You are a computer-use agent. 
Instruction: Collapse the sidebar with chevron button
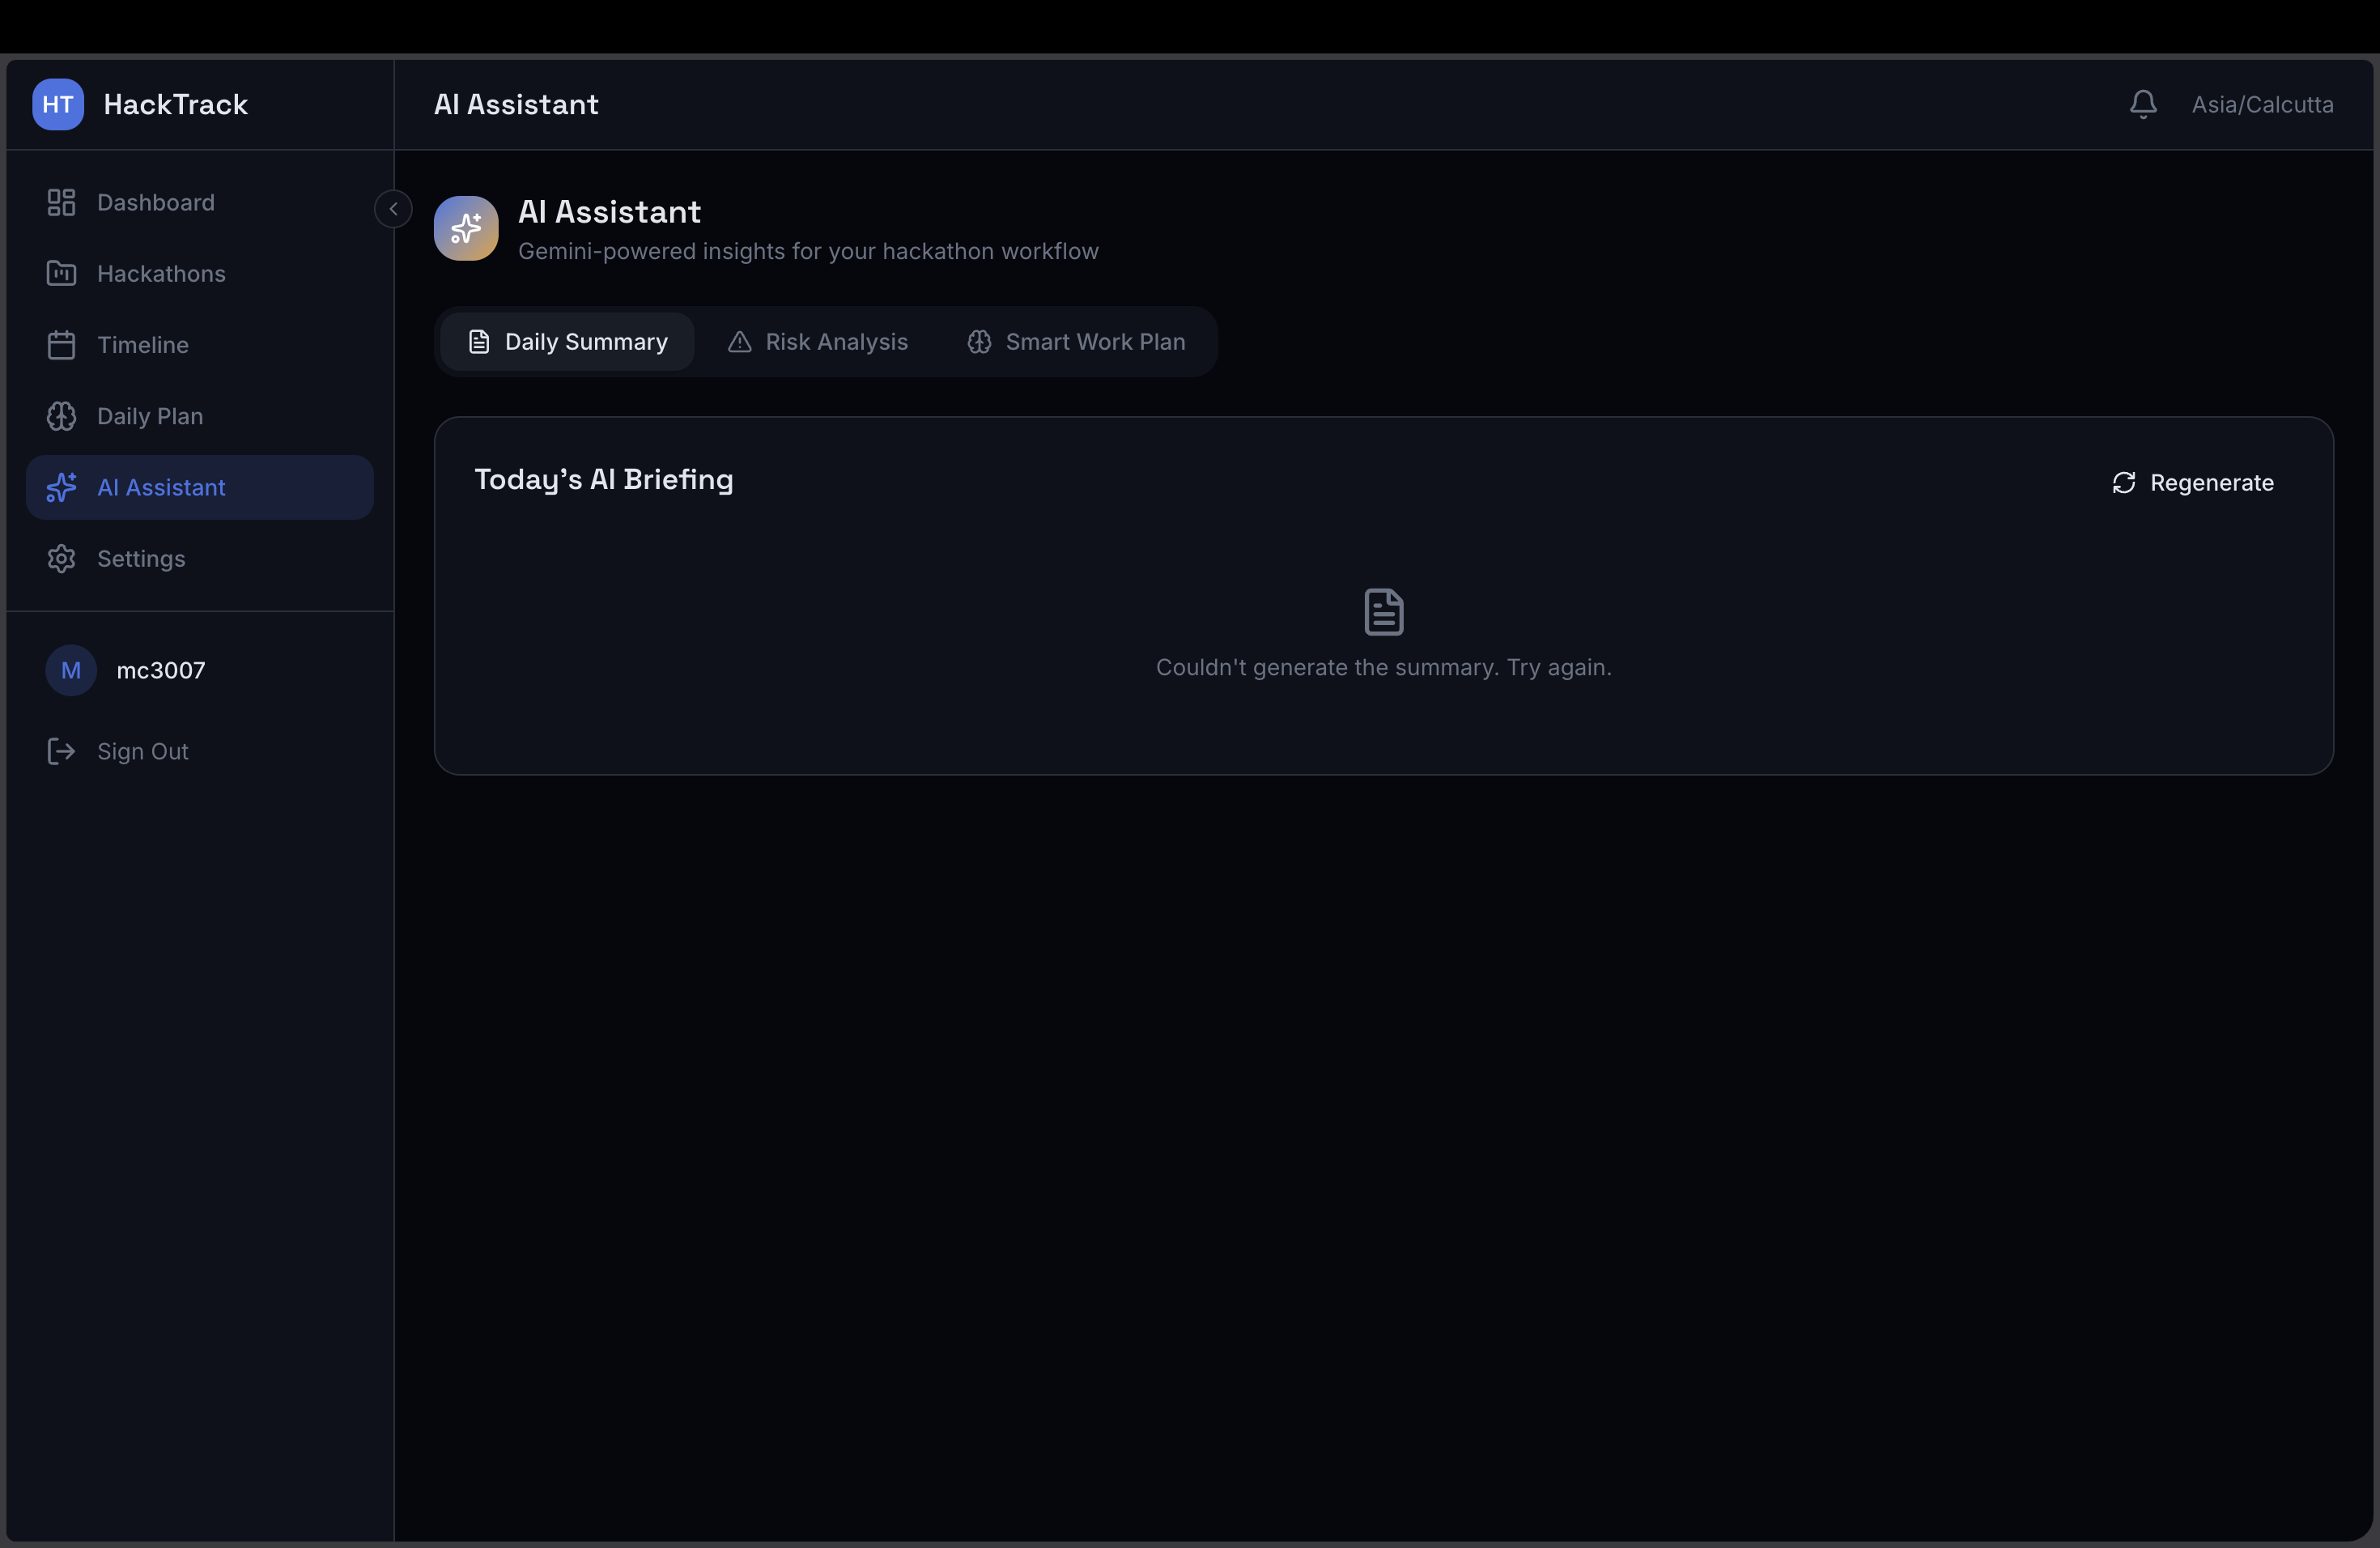[393, 209]
